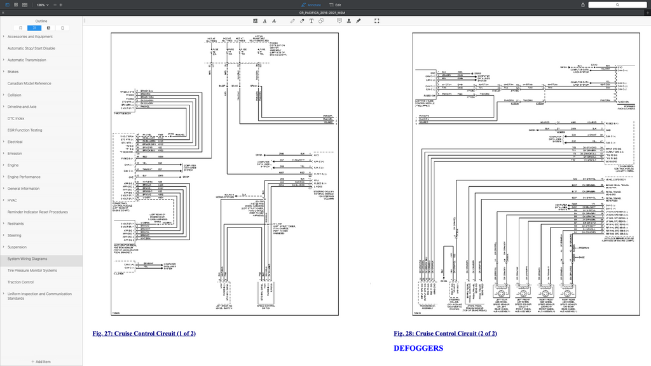Expand Driveline and Axle chevron
The image size is (651, 366).
point(4,107)
